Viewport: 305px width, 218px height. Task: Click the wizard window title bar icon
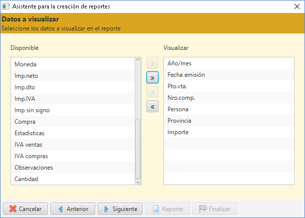point(5,6)
